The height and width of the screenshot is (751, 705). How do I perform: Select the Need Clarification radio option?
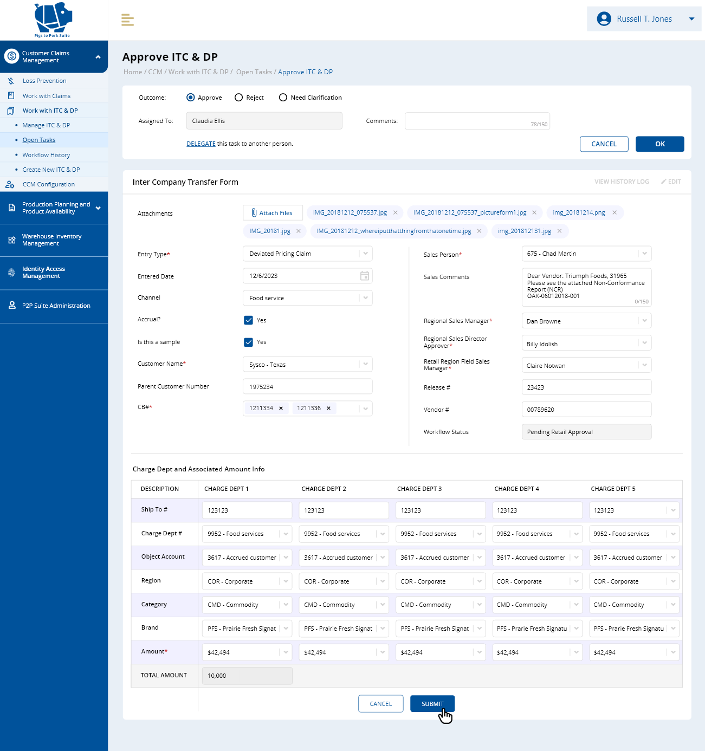point(283,98)
